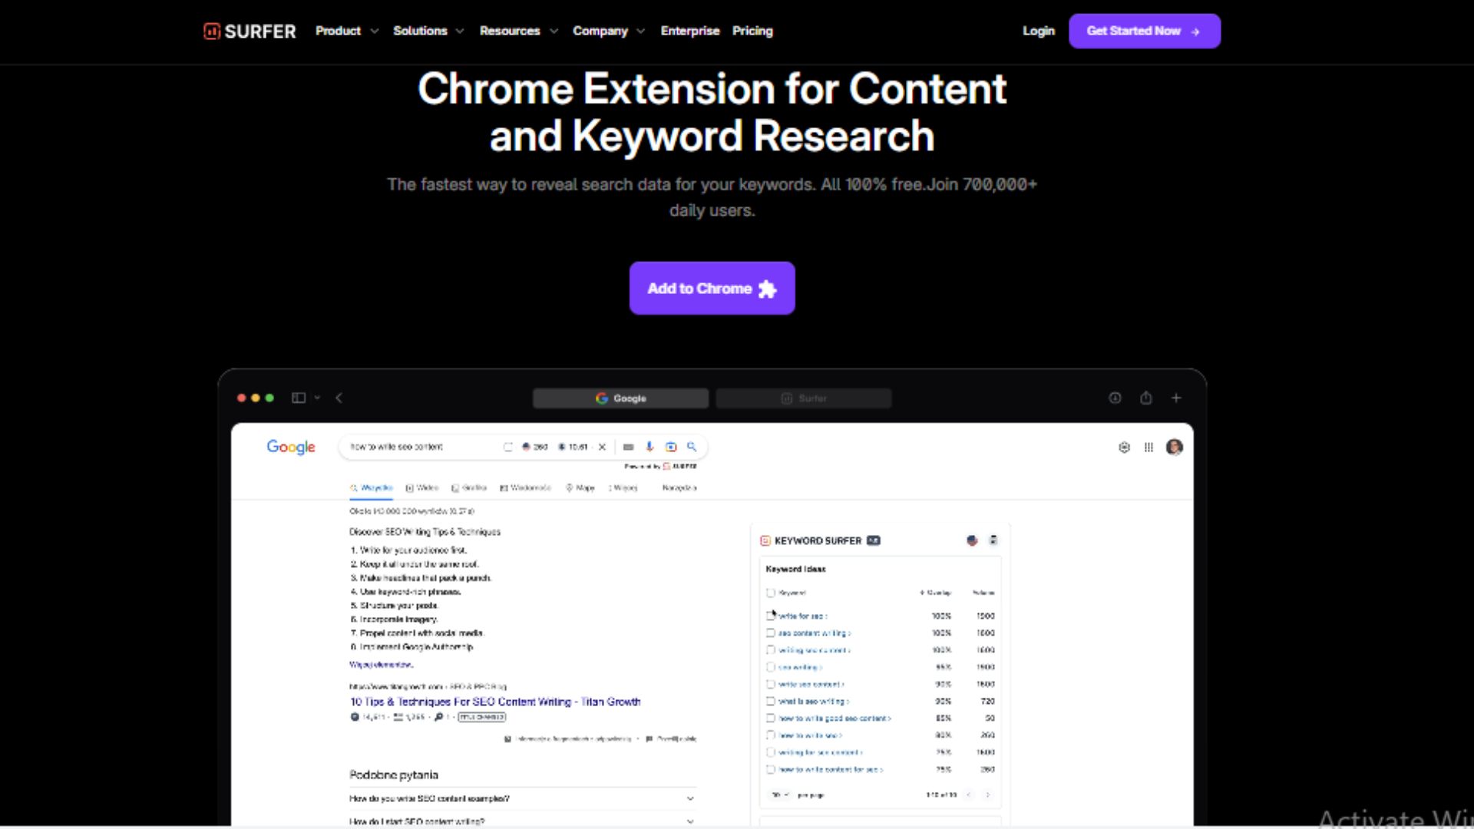Viewport: 1474px width, 829px height.
Task: Check the 'write seo content' keyword checkbox
Action: pyautogui.click(x=771, y=684)
